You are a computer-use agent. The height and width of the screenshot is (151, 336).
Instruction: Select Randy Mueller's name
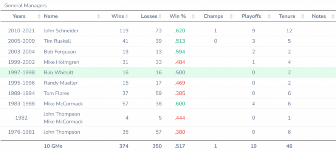(x=60, y=83)
